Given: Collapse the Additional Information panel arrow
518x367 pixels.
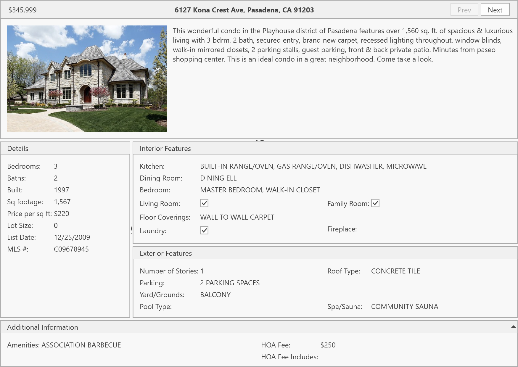Looking at the screenshot, I should coord(513,327).
